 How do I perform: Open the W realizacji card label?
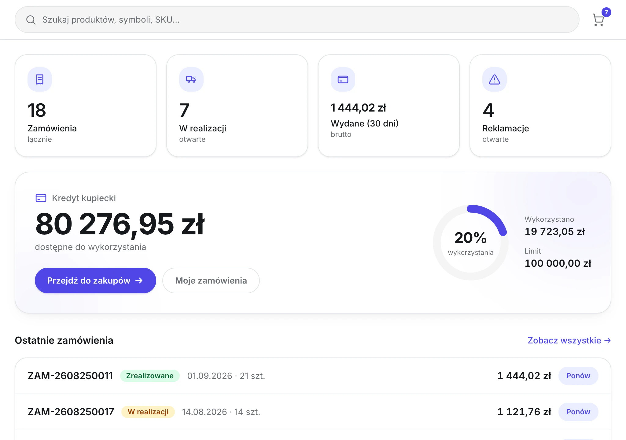pos(203,128)
